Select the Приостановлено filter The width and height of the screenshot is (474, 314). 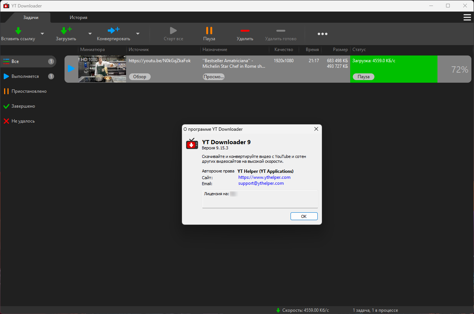tap(28, 91)
